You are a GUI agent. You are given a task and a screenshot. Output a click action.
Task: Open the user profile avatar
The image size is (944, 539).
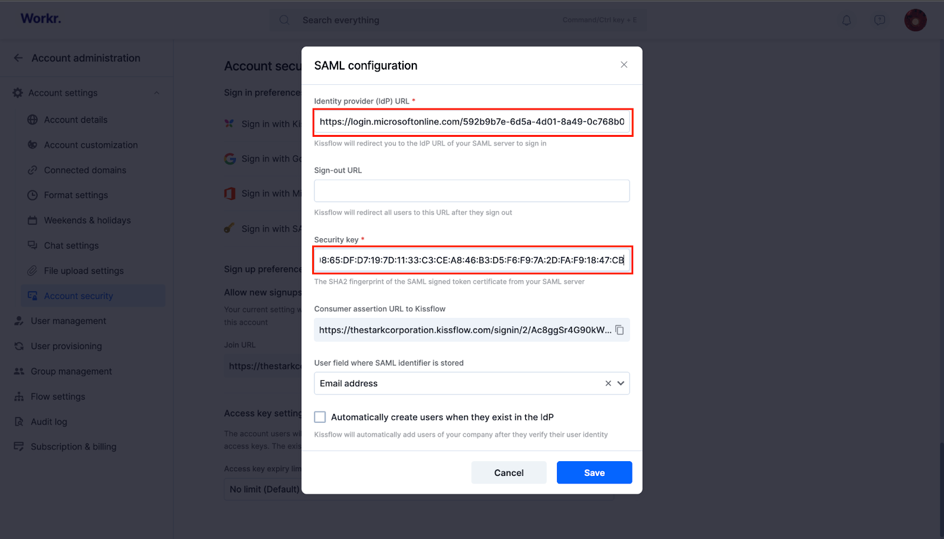point(915,20)
